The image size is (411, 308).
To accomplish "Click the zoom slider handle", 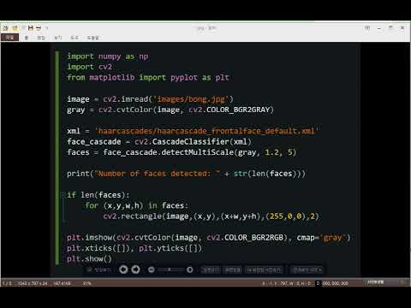I will (x=170, y=269).
